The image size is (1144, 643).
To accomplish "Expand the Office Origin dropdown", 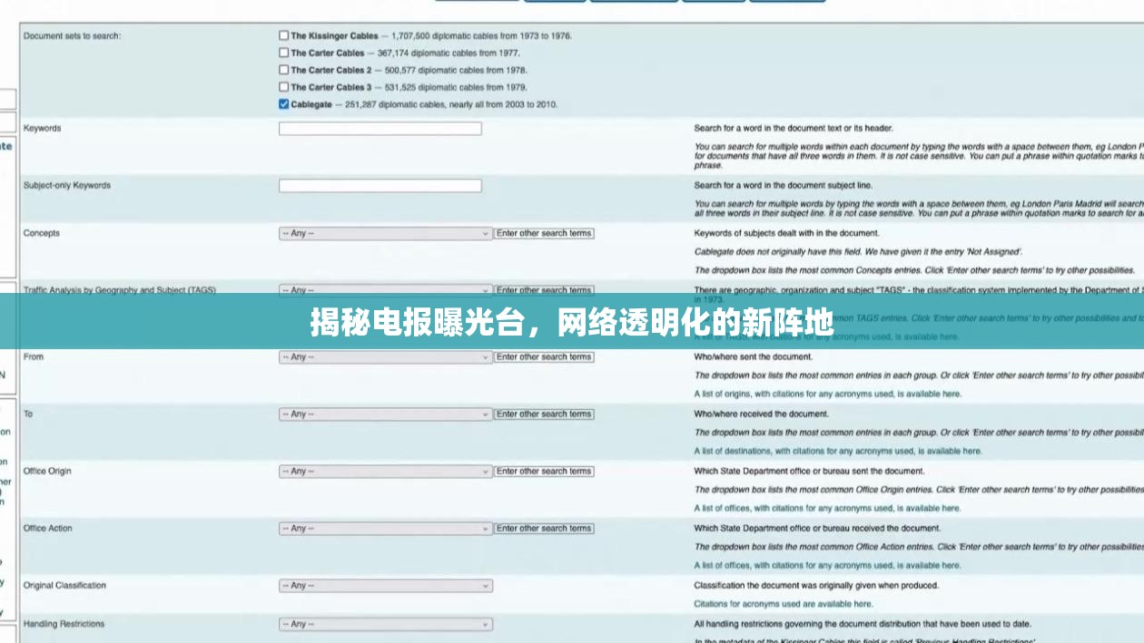I will coord(385,472).
